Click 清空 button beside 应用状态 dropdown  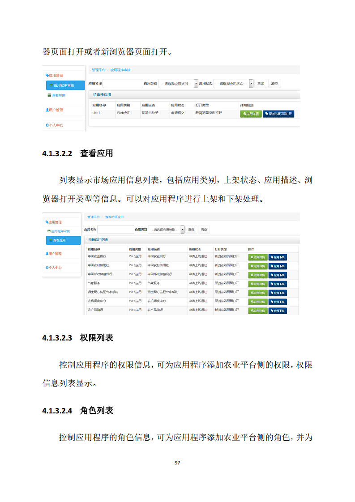pos(274,84)
